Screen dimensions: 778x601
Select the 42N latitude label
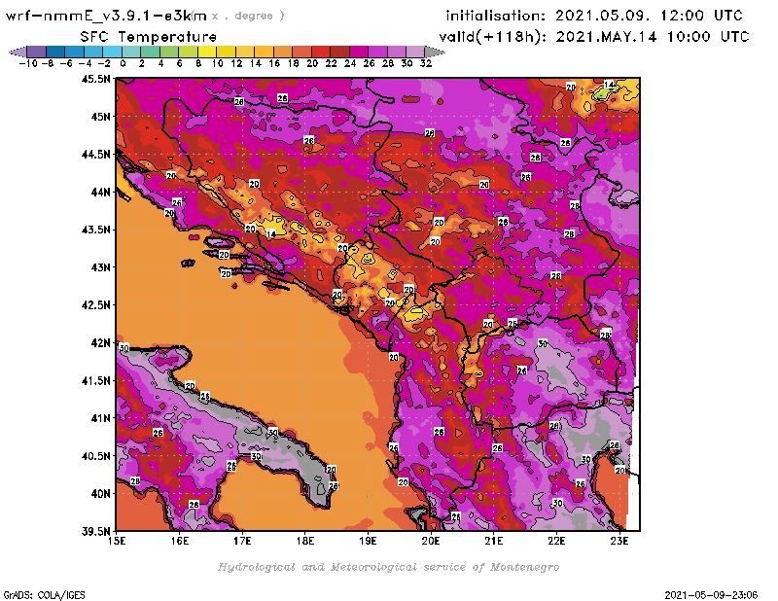tap(100, 343)
